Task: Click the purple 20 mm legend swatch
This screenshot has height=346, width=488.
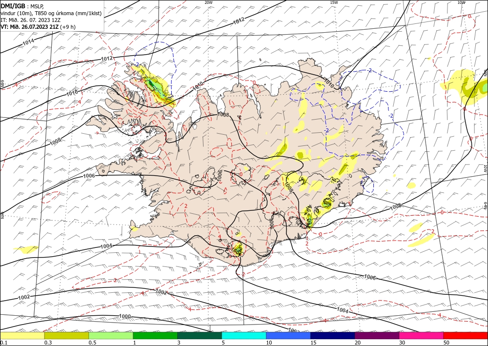Action: coord(377,335)
